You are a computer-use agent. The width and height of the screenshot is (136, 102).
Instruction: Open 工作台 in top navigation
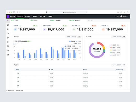20,16
